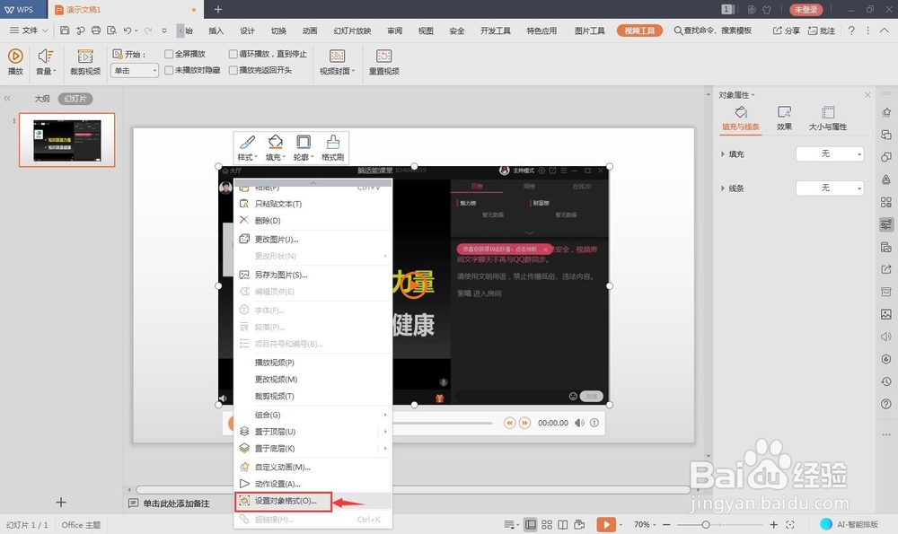
Task: Open Size & Properties (大小与属性) tab
Action: tap(828, 118)
